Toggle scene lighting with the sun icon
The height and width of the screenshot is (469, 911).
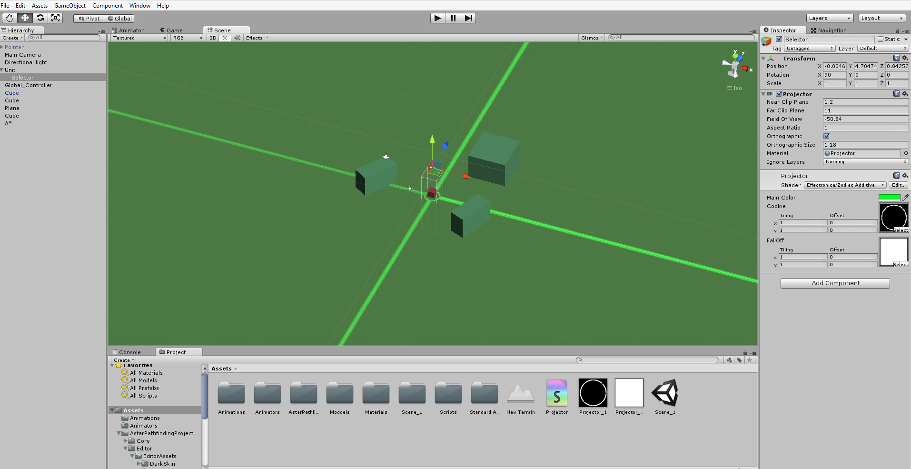point(225,38)
